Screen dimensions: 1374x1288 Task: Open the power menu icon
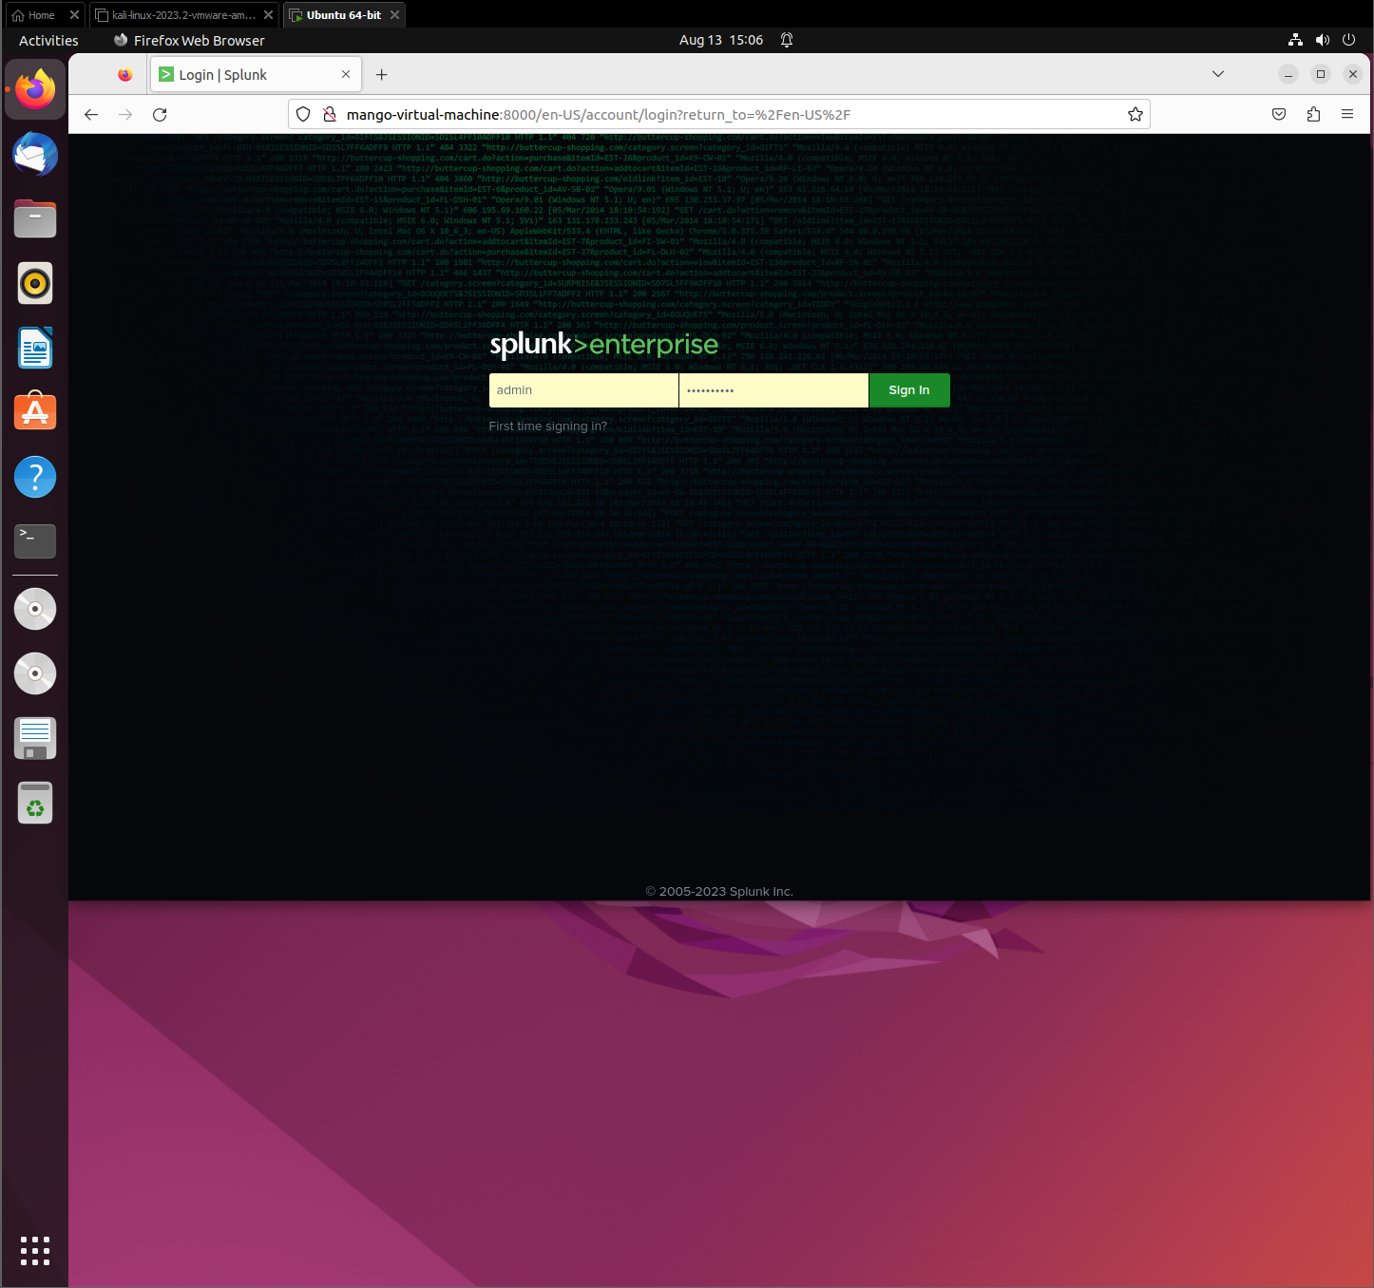(x=1348, y=40)
